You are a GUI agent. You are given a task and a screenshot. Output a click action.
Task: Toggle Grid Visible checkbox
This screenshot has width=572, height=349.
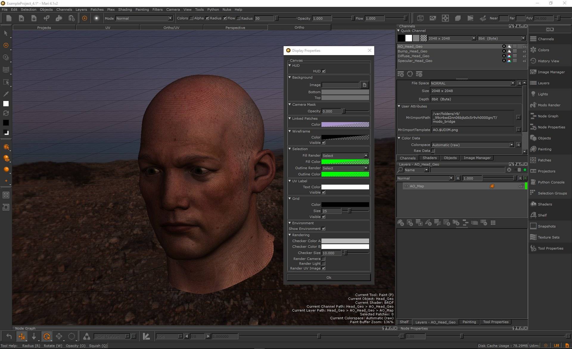324,217
